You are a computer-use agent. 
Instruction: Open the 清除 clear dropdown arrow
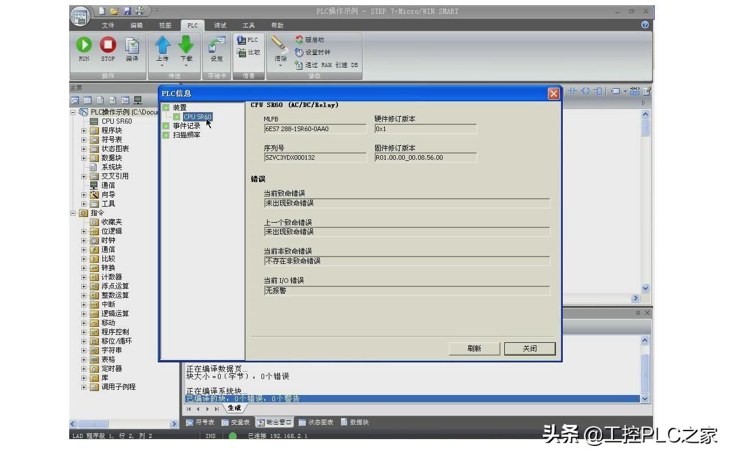[280, 65]
